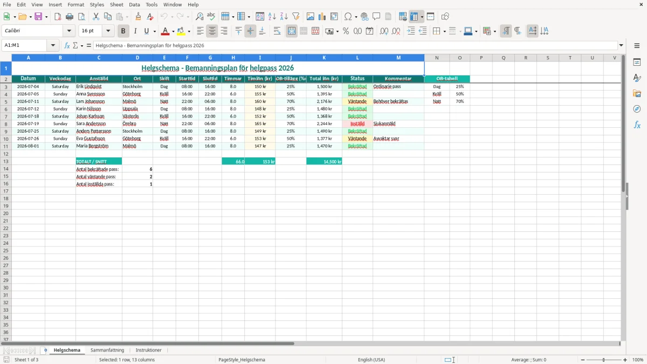This screenshot has height=364, width=647.
Task: Activate the Clone Formatting paintbrush
Action: pos(139,17)
